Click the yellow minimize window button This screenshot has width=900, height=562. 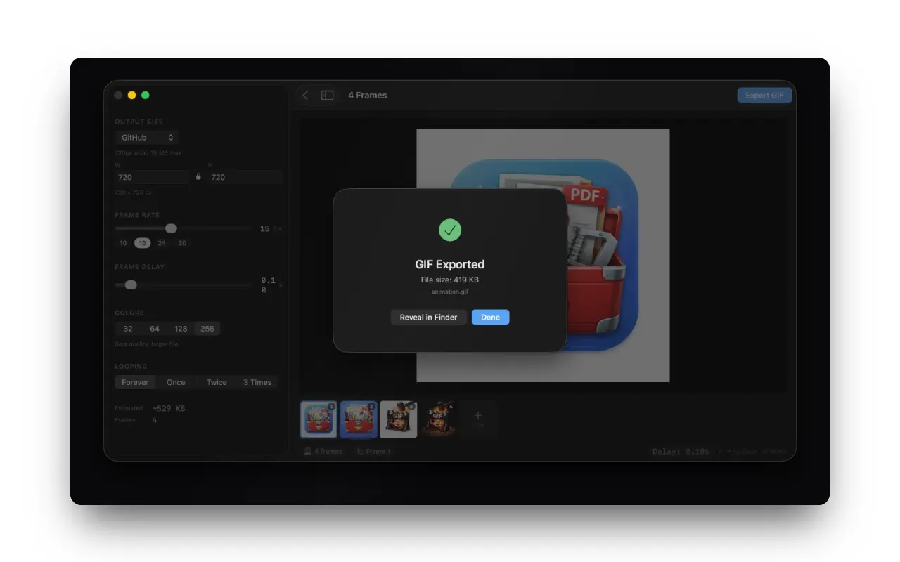pos(131,96)
